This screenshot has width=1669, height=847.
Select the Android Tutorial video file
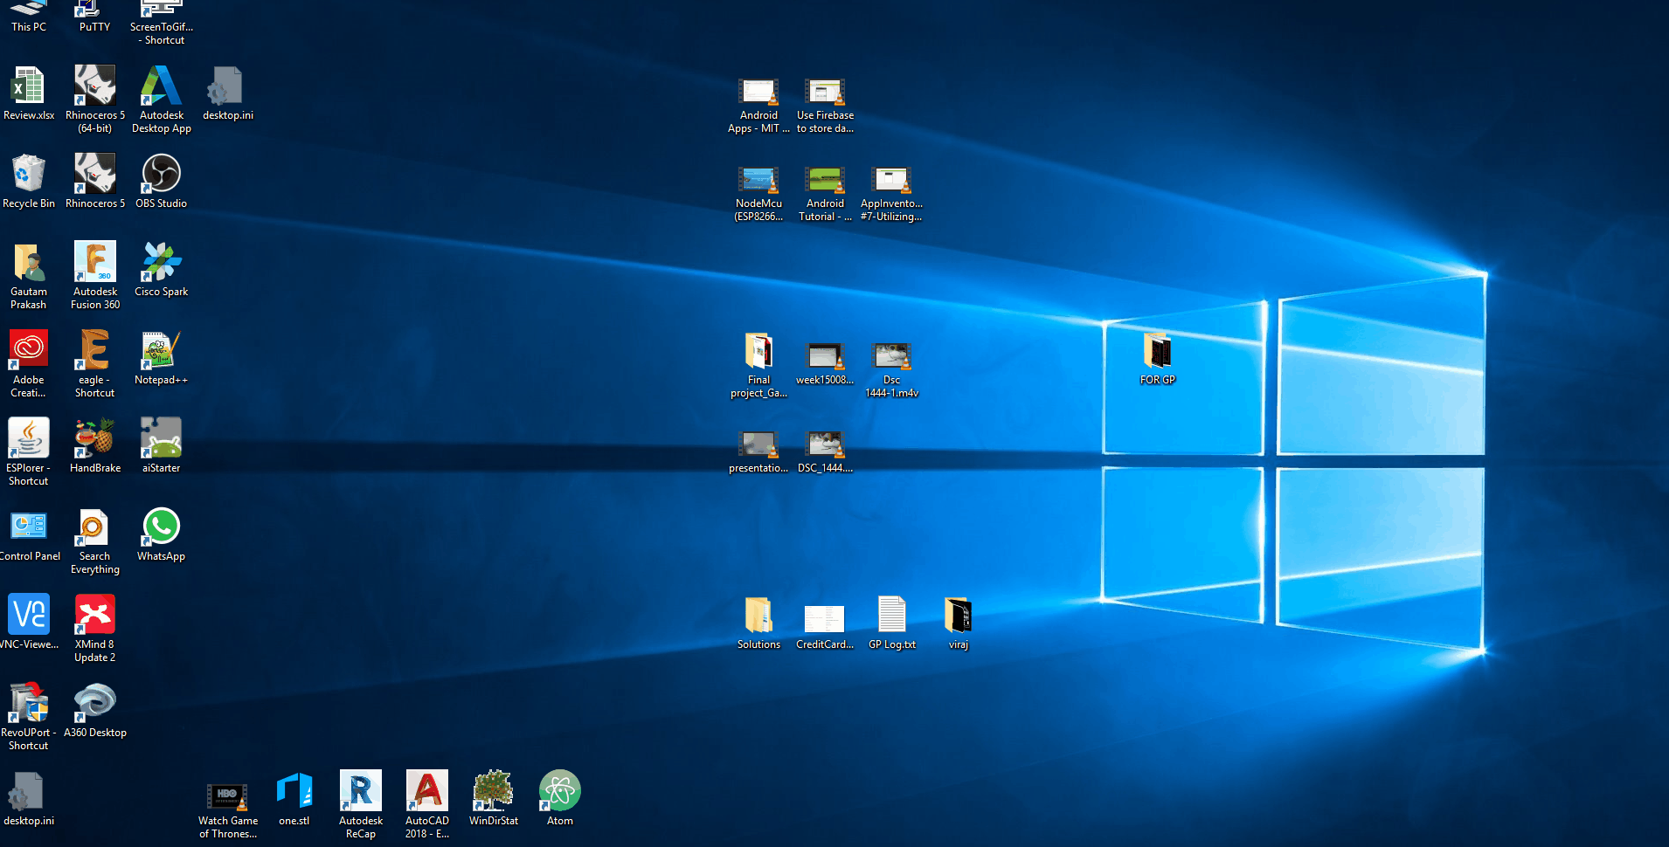[x=826, y=194]
